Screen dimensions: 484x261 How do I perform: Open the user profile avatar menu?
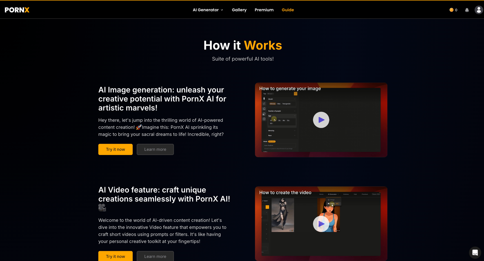479,10
